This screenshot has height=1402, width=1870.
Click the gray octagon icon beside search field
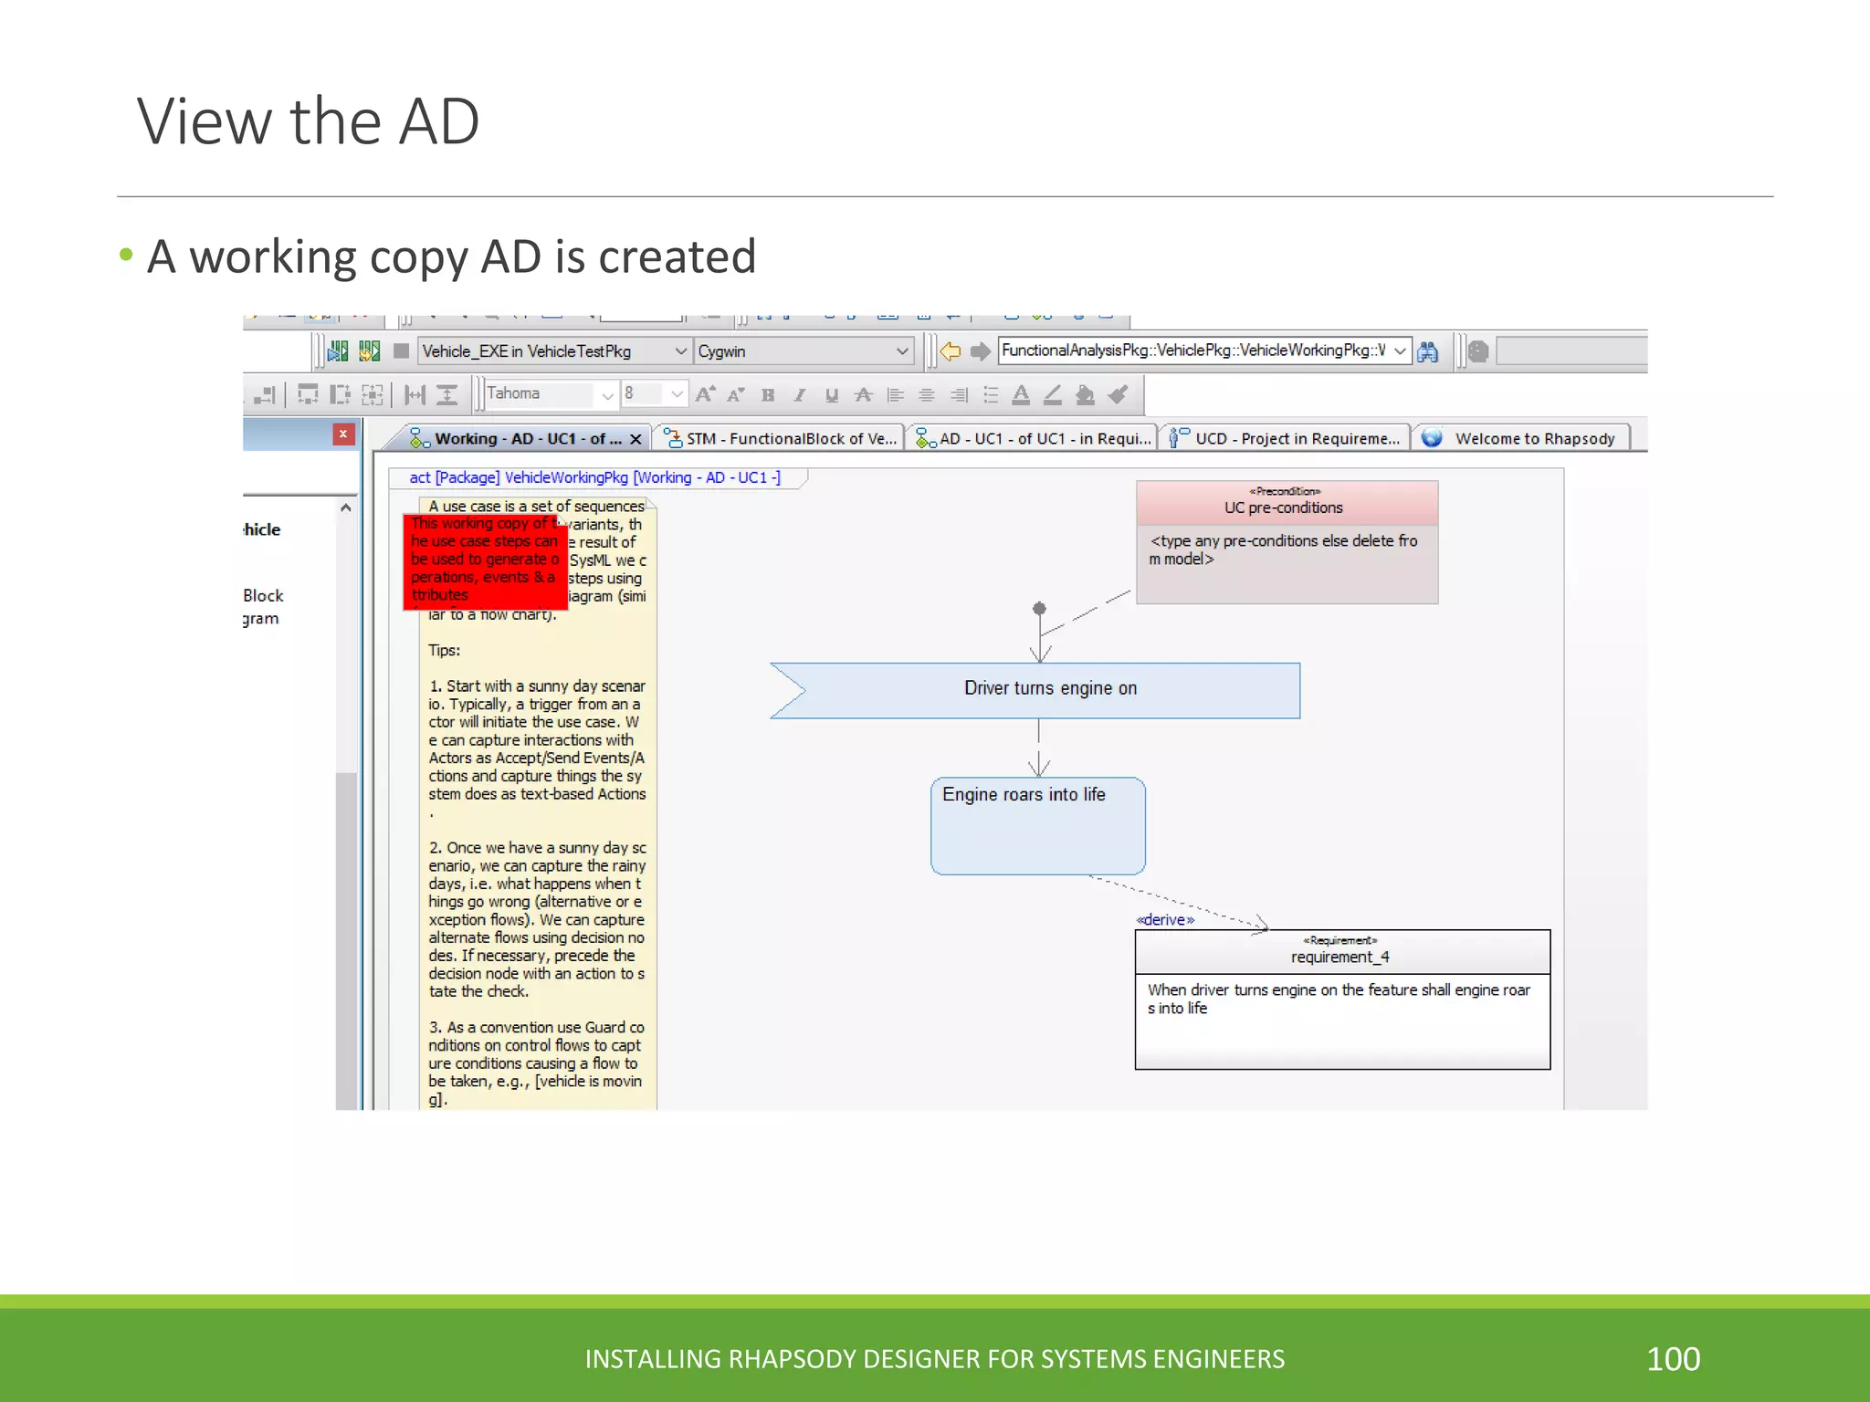(x=1479, y=351)
